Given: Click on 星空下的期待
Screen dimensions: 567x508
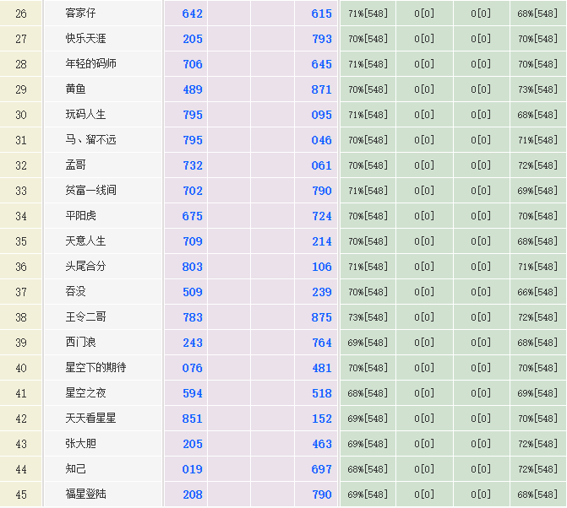Looking at the screenshot, I should pos(95,368).
